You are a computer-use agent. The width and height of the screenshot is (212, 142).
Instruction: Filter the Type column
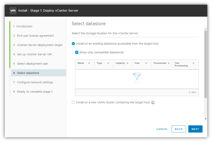[x=108, y=63]
